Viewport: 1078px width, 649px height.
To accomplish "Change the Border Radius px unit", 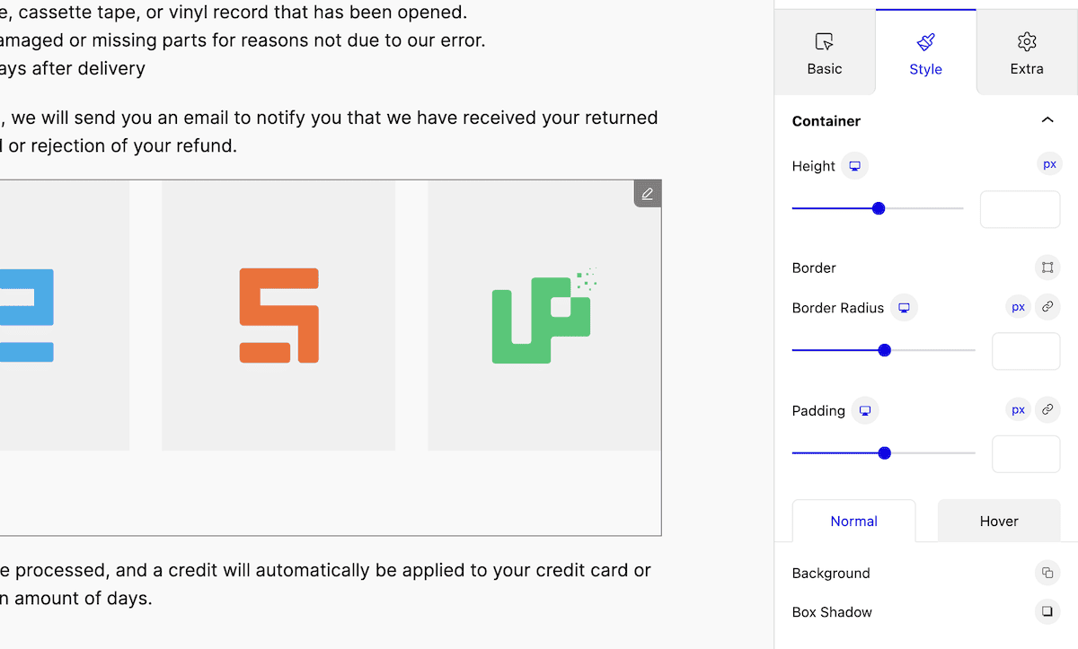I will point(1018,307).
